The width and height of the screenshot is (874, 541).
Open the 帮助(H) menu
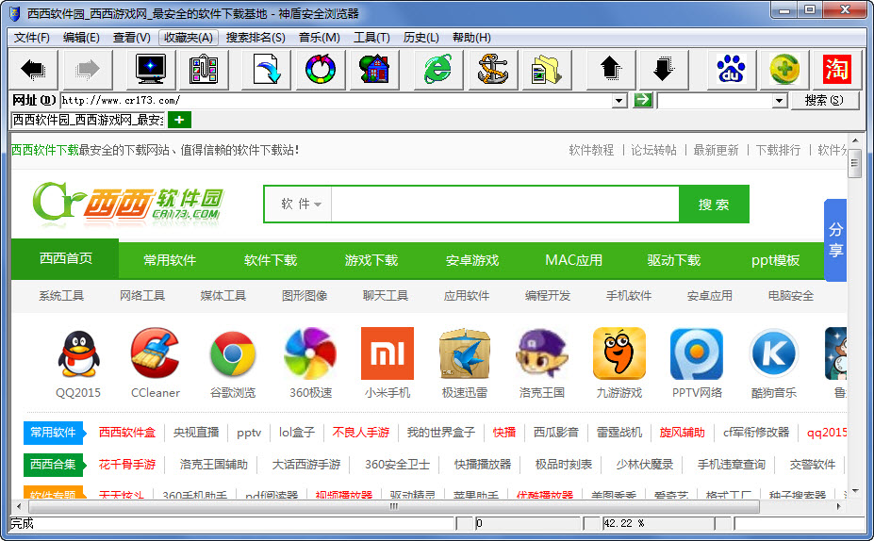pos(471,38)
